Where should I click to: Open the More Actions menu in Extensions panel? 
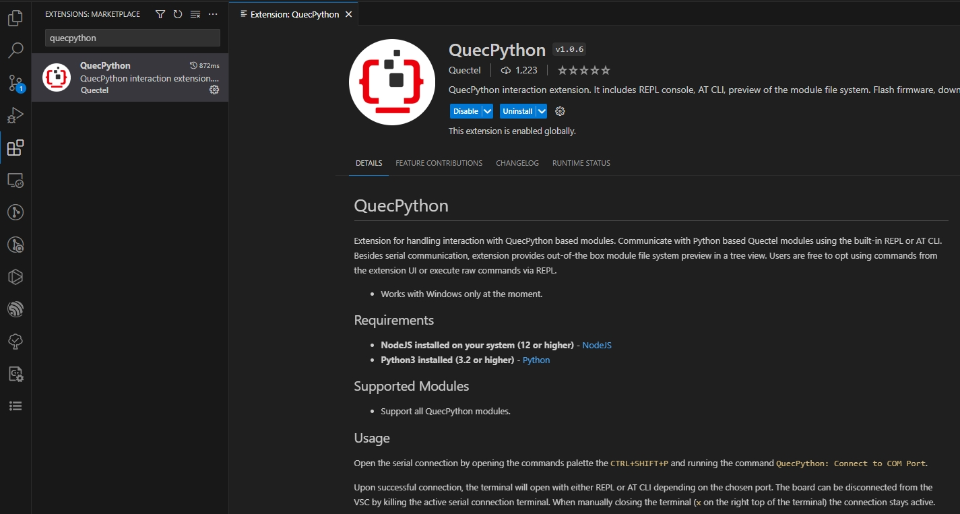tap(213, 13)
